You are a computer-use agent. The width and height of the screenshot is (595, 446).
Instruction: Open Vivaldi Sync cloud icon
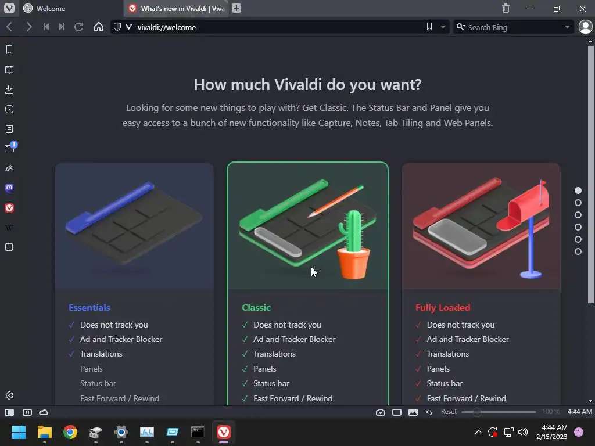pyautogui.click(x=44, y=412)
